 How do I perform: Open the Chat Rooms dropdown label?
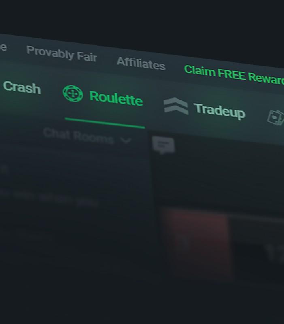coord(79,136)
